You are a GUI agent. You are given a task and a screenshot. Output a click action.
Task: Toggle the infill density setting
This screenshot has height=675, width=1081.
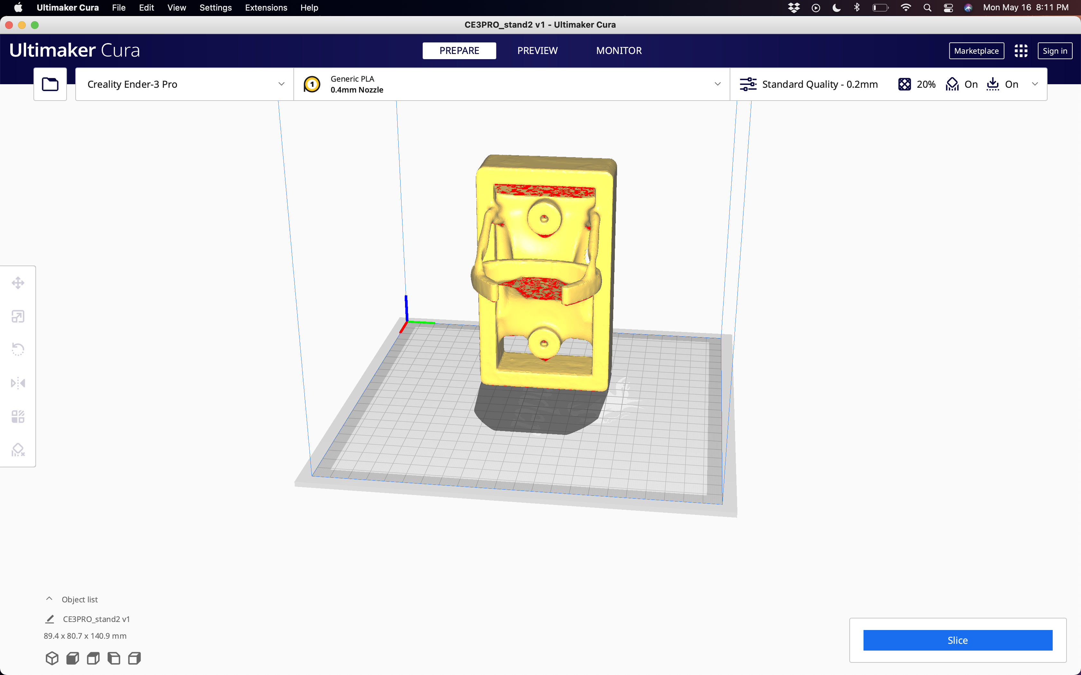916,84
